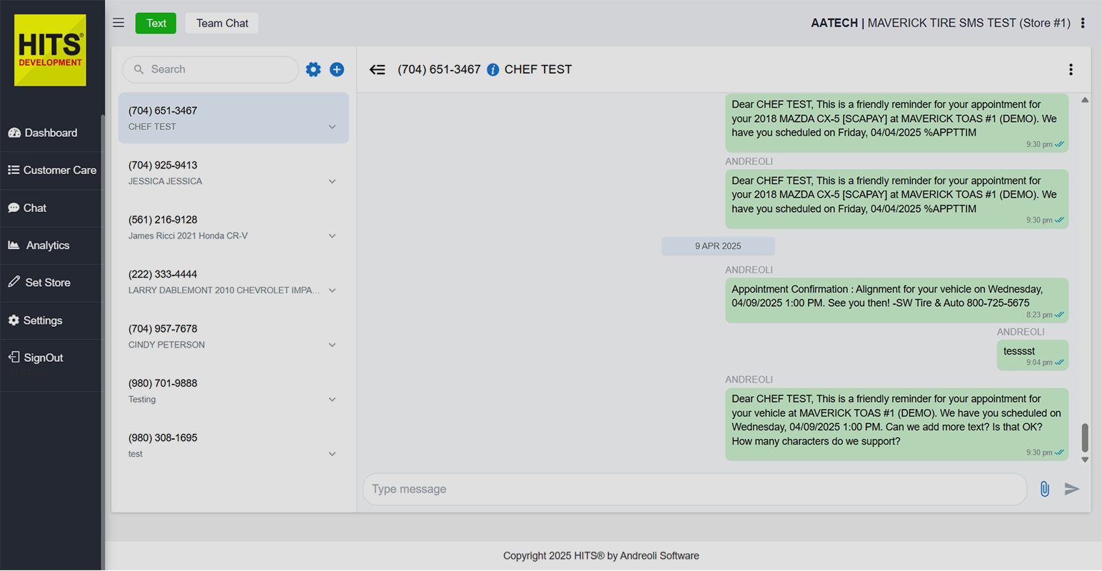Viewport: 1102px width, 571px height.
Task: Start new conversation with plus icon
Action: pos(337,69)
